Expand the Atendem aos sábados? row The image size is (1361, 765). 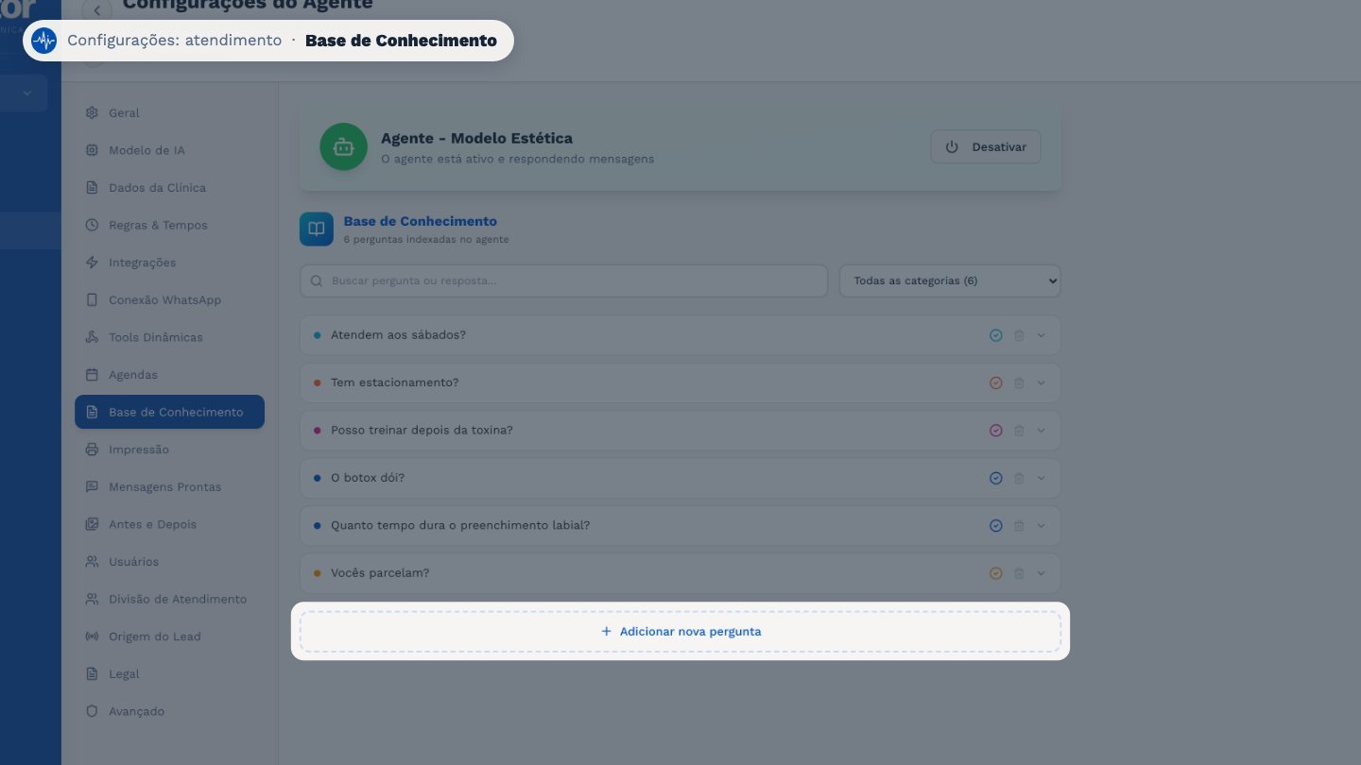click(1042, 335)
